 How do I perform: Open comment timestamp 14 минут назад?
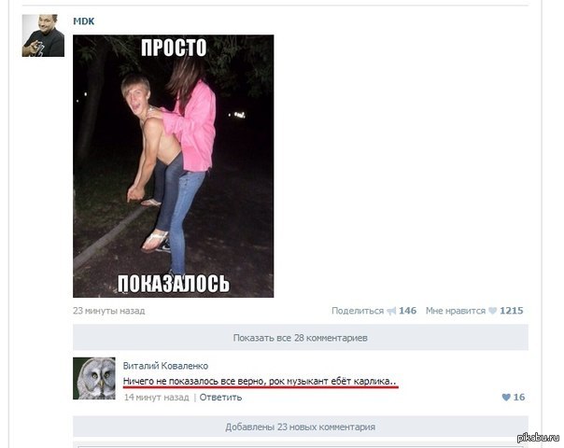pyautogui.click(x=157, y=398)
